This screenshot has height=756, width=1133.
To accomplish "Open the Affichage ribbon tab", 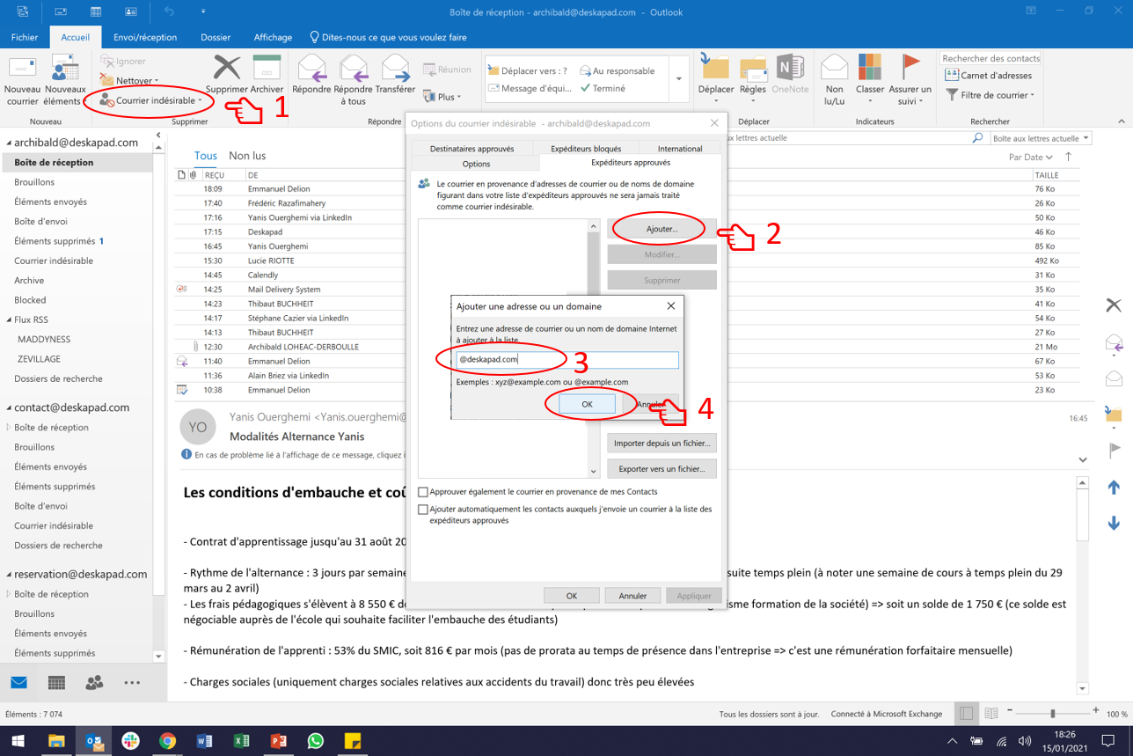I will (x=273, y=38).
